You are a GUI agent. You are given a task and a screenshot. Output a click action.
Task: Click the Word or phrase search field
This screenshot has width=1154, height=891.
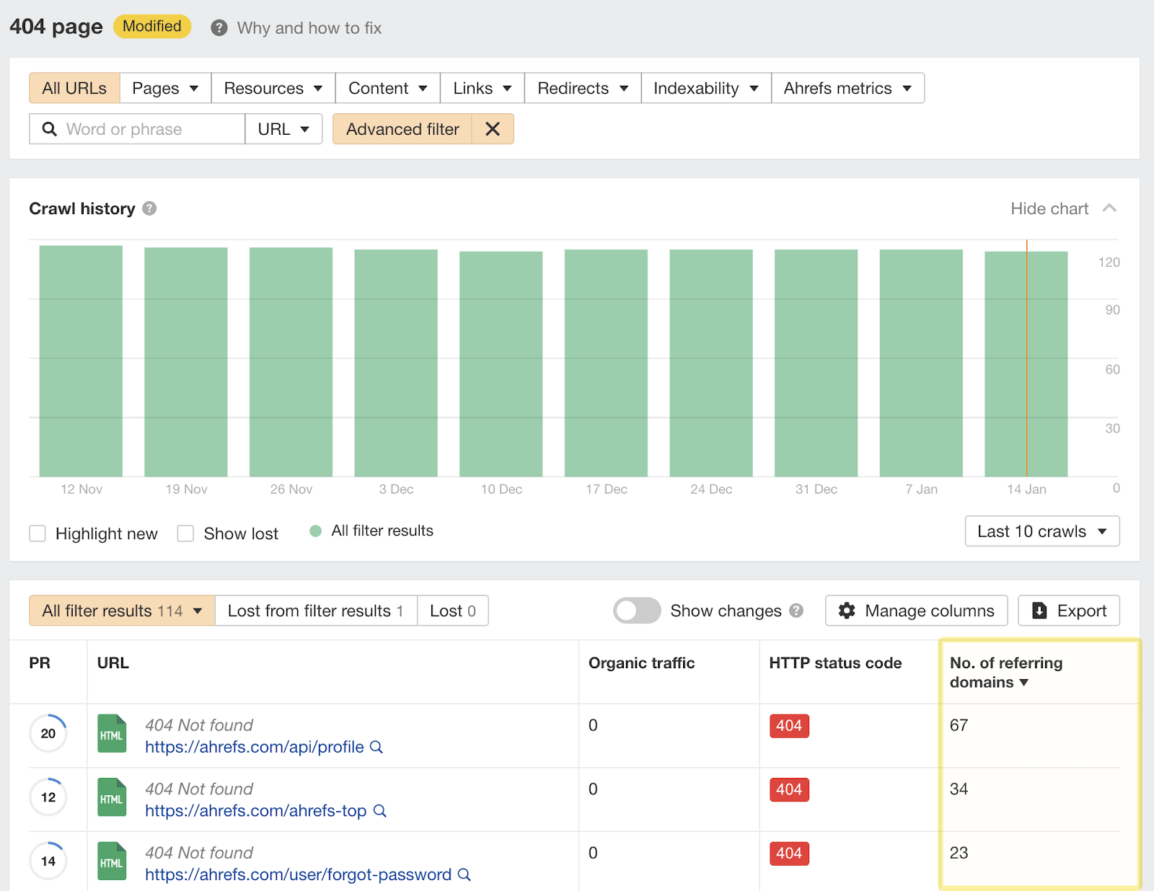point(137,129)
